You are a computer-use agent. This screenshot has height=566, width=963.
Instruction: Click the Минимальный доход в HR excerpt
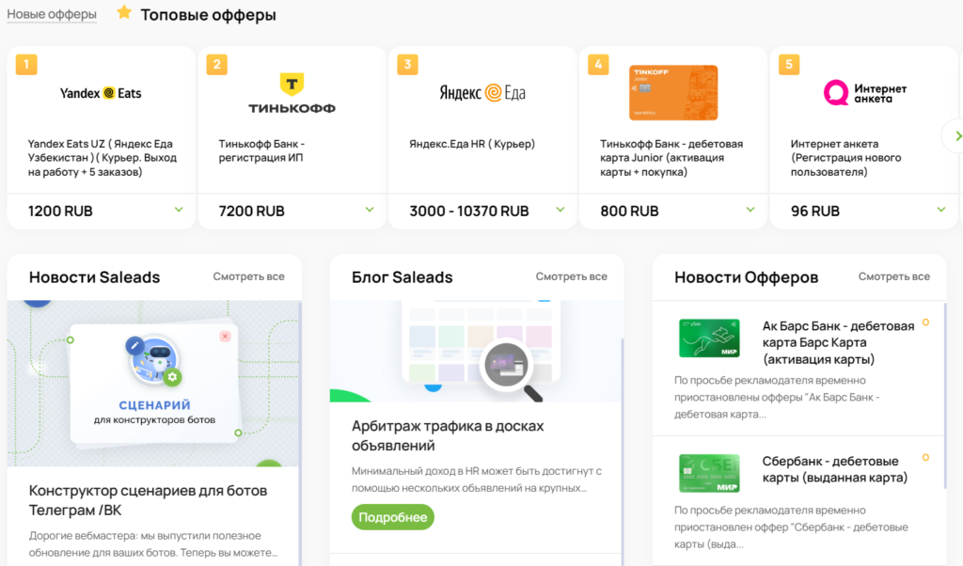tap(477, 480)
